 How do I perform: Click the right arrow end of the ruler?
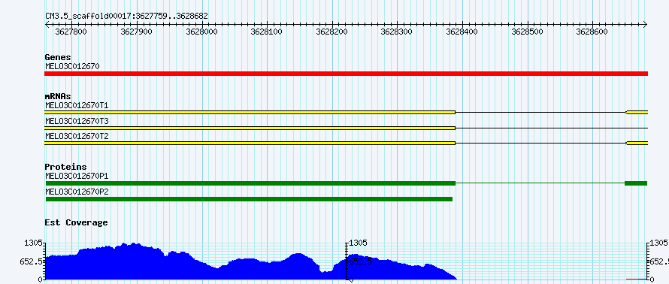[646, 24]
